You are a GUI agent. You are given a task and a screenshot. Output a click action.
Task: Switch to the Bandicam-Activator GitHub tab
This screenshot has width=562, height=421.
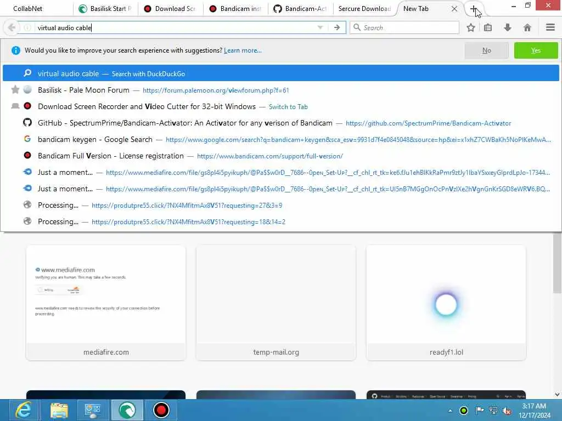301,9
